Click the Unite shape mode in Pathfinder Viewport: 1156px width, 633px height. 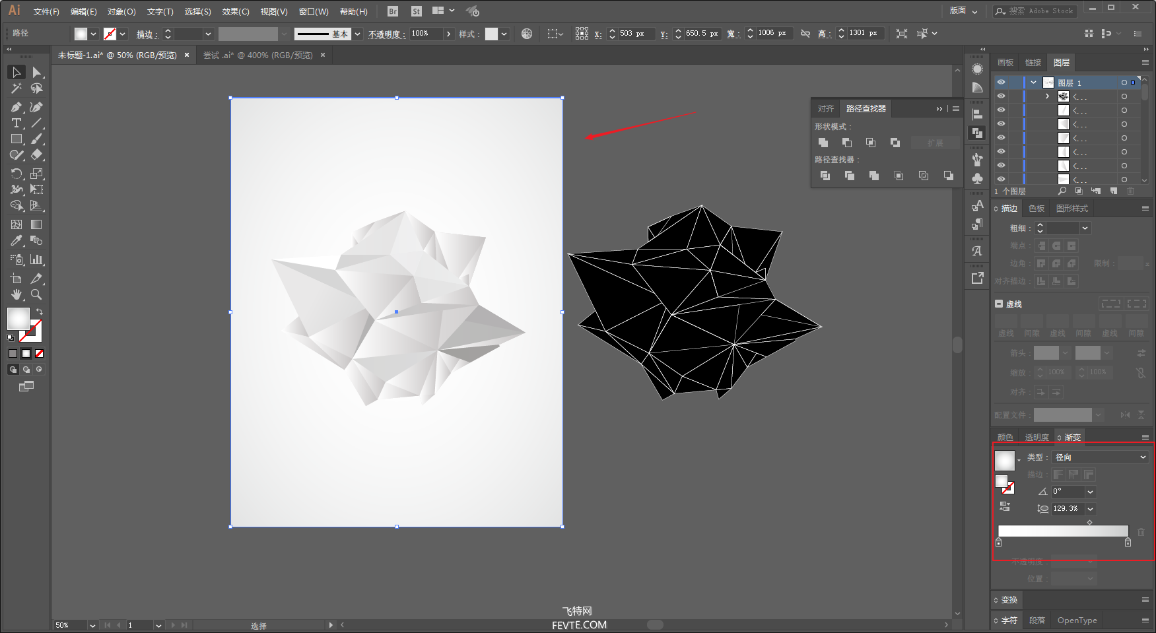tap(823, 143)
